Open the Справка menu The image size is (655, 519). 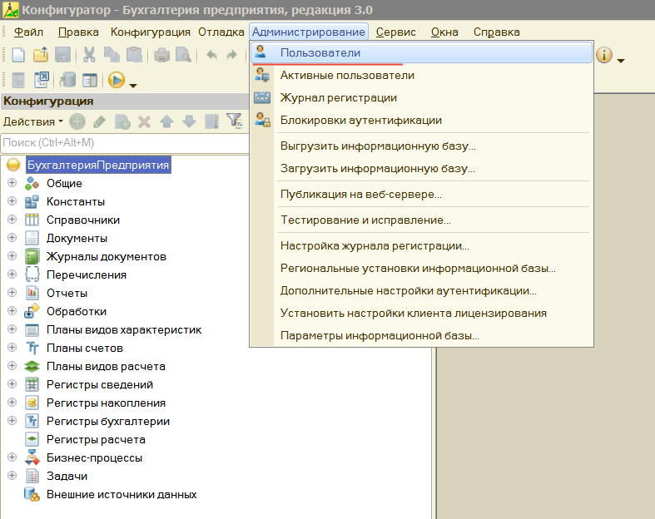click(496, 32)
